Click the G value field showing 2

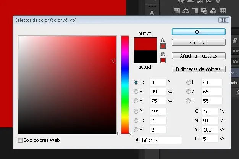tap(158, 120)
